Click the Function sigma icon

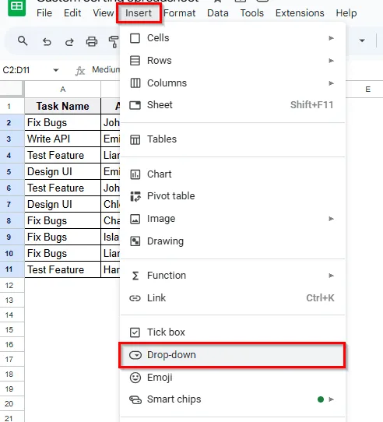pos(135,276)
